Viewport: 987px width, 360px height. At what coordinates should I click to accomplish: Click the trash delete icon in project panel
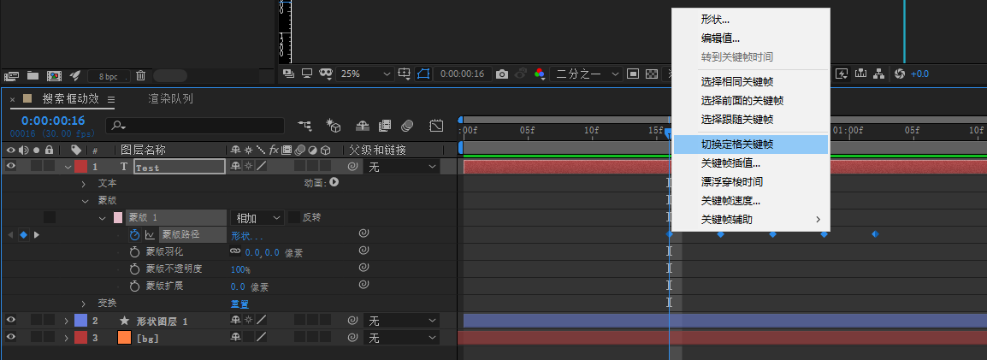coord(140,76)
